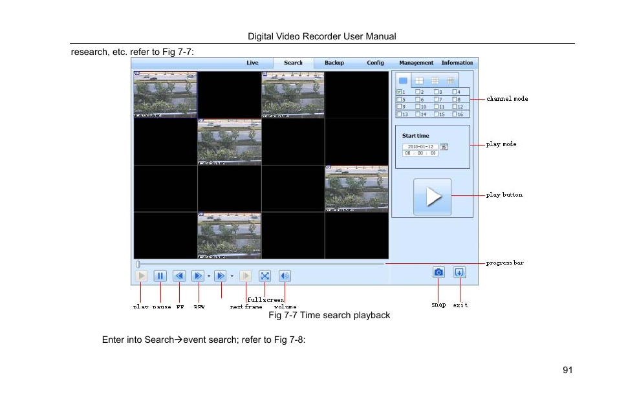Check channel 4 checkbox

click(455, 92)
